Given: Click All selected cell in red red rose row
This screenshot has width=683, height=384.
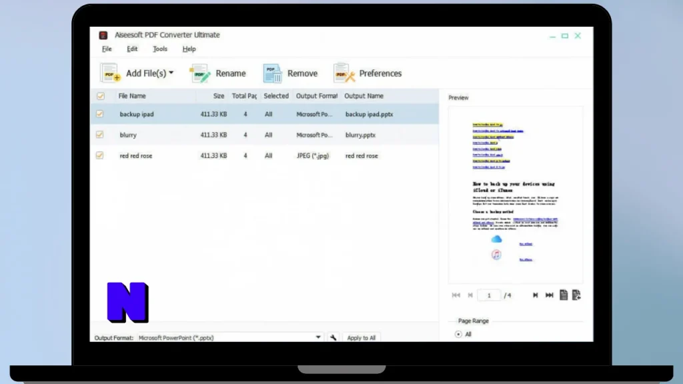Looking at the screenshot, I should [x=268, y=155].
